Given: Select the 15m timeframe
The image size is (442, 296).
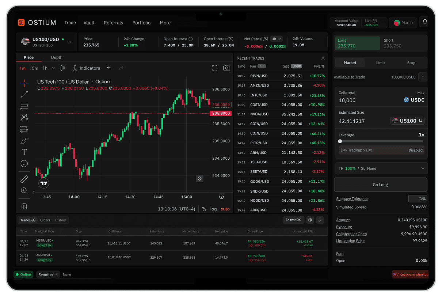Looking at the screenshot, I should click(x=34, y=68).
